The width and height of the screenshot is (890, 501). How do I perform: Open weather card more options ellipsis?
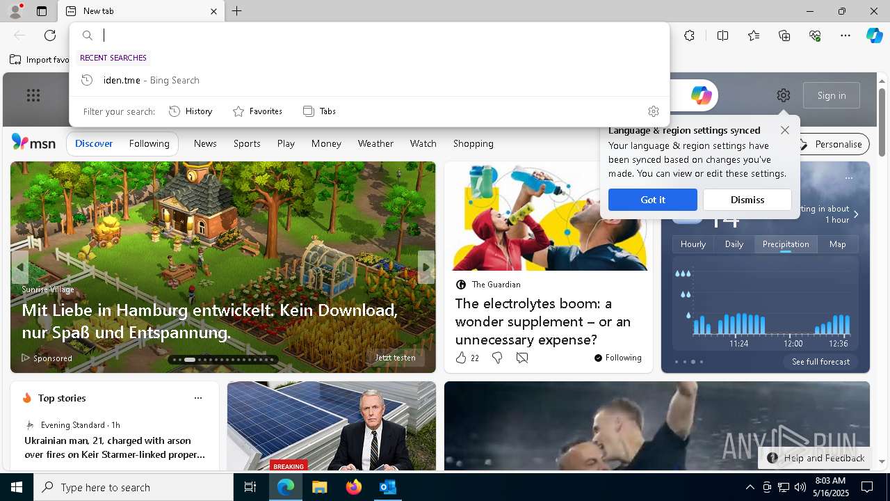point(848,178)
